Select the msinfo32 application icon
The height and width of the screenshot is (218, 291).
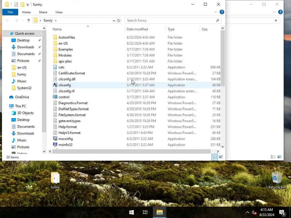(55, 144)
